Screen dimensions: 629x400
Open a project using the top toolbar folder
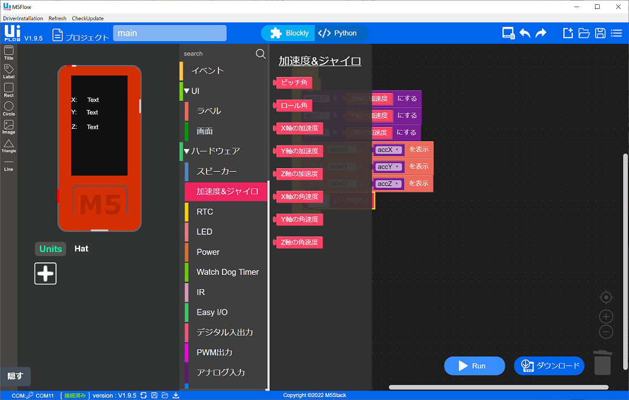coord(584,33)
